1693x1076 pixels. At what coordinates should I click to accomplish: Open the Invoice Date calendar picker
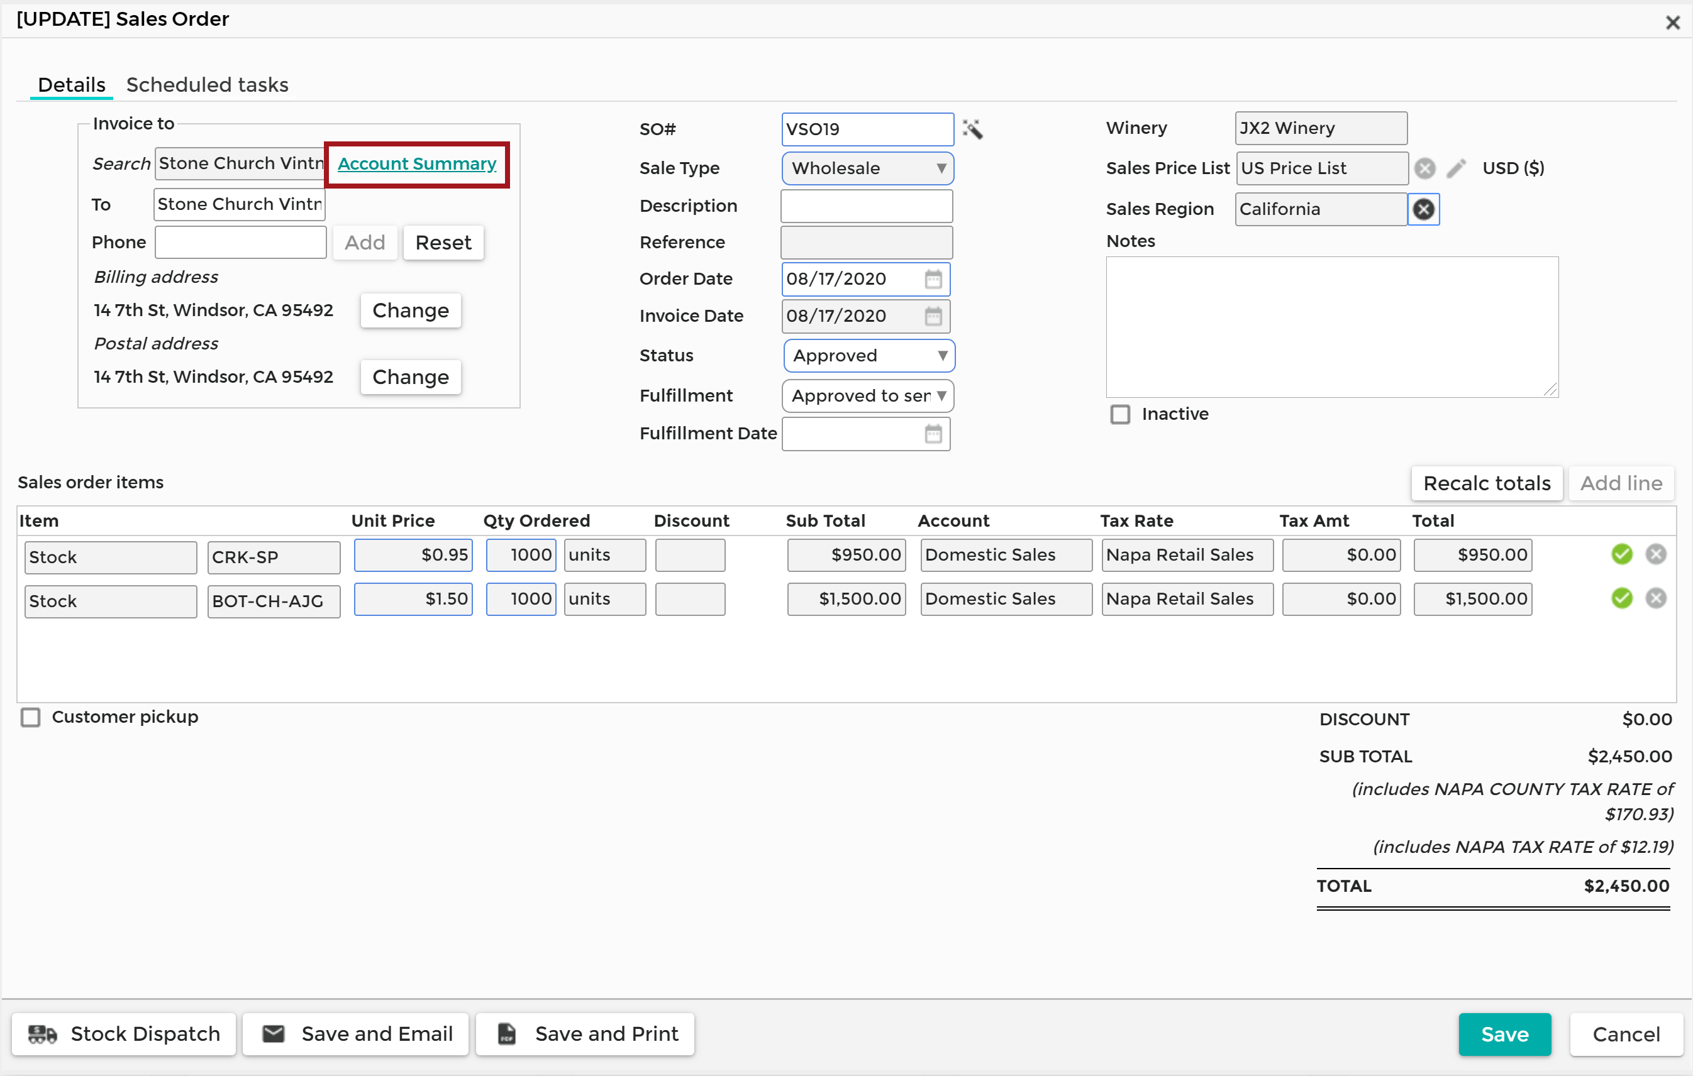pyautogui.click(x=933, y=316)
